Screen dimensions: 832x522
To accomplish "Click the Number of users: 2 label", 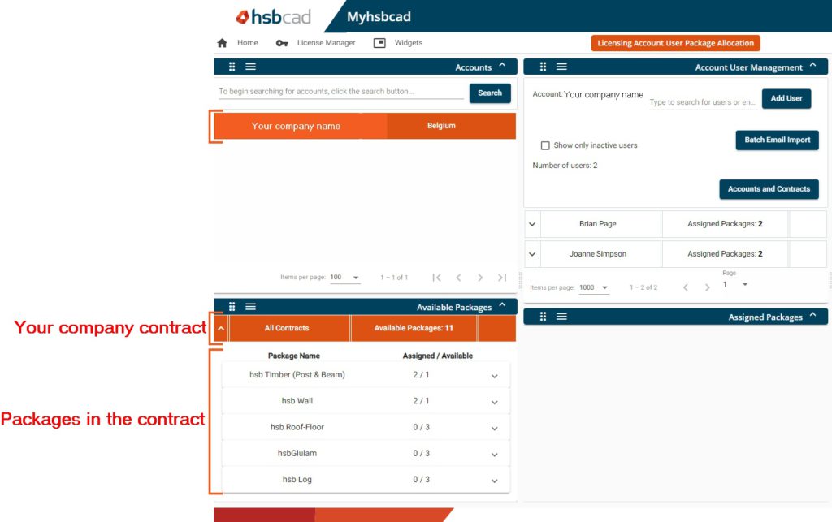I will [x=565, y=166].
